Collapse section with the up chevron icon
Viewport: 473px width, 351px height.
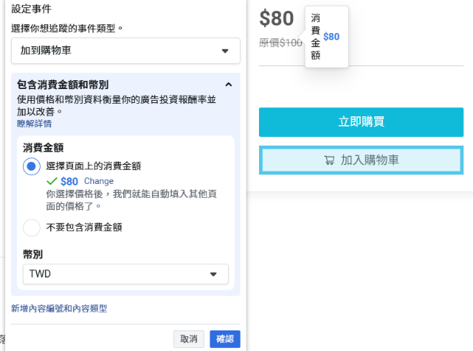229,85
